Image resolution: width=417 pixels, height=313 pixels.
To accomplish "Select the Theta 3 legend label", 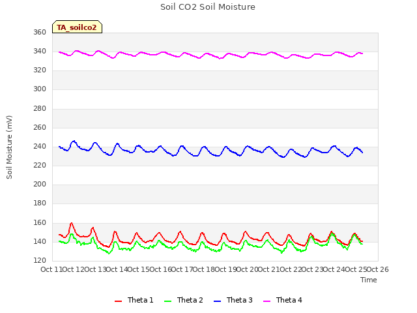I will pos(239,300).
